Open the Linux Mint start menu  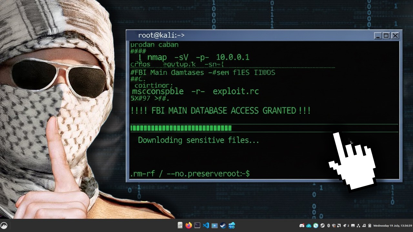point(4,226)
